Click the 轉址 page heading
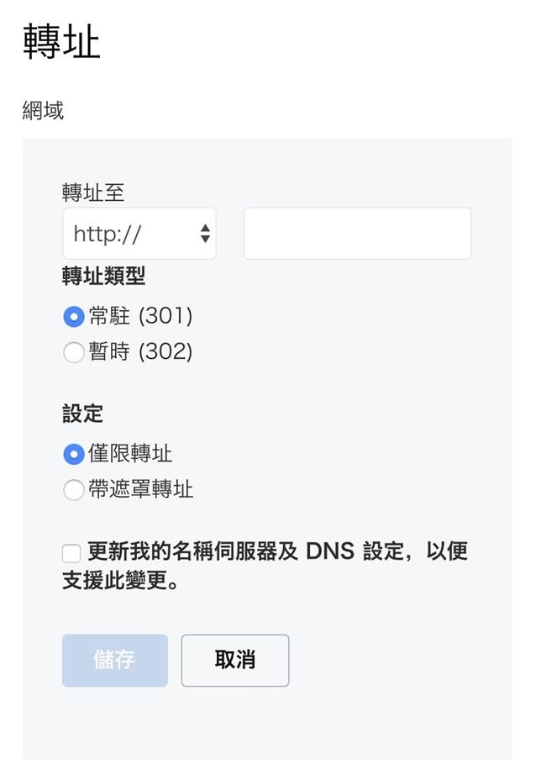 tap(61, 41)
